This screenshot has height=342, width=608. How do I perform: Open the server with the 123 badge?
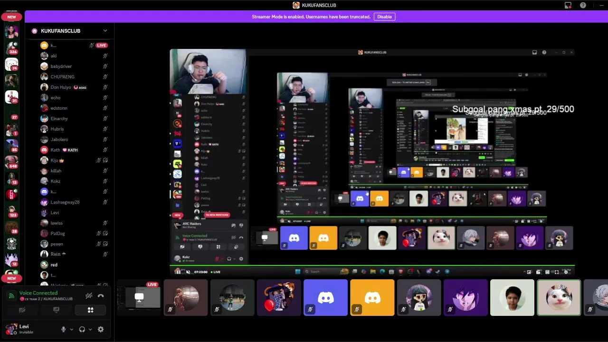pyautogui.click(x=11, y=211)
